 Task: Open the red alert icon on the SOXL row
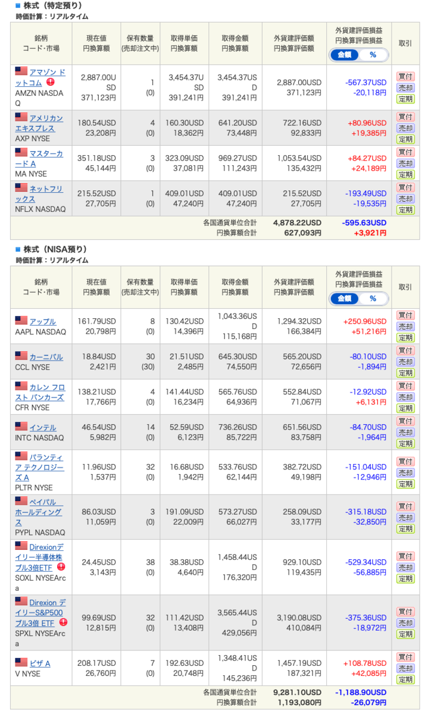point(61,567)
